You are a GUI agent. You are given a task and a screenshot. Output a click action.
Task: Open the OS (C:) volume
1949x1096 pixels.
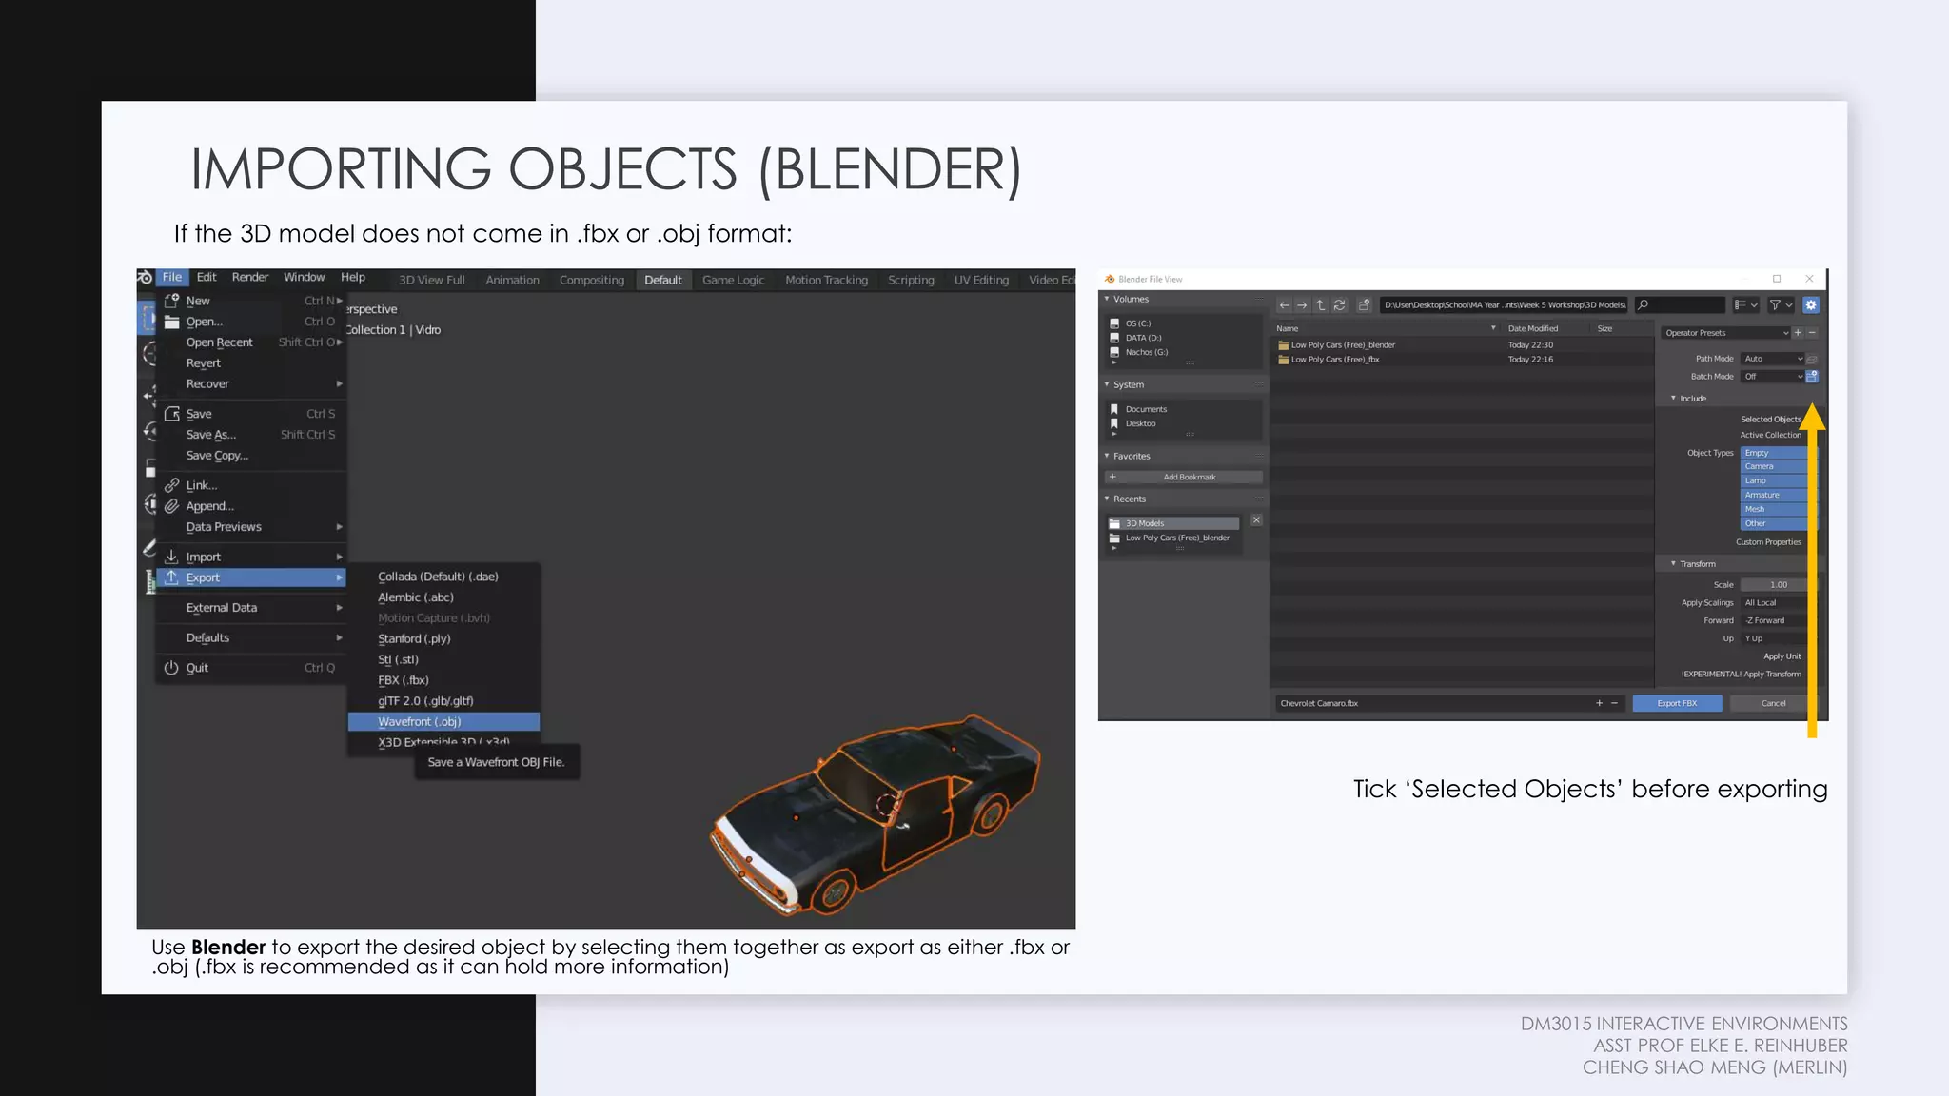coord(1137,323)
